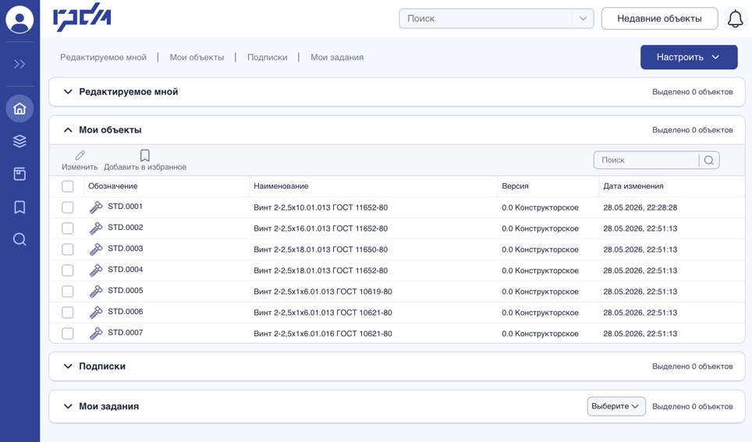Screen dimensions: 752x442
Task: Sort by Обозначение column header
Action: click(112, 186)
